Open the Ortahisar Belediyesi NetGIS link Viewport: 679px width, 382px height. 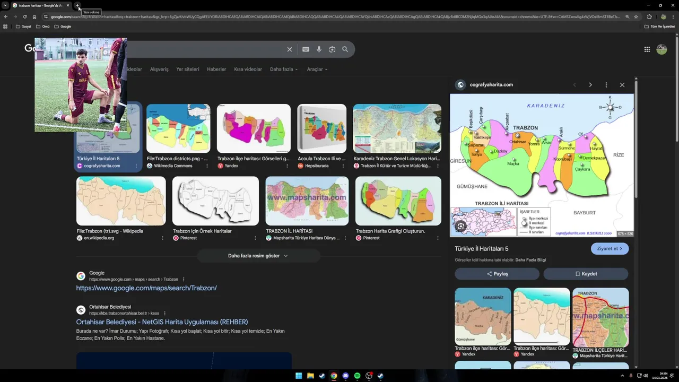click(x=162, y=322)
